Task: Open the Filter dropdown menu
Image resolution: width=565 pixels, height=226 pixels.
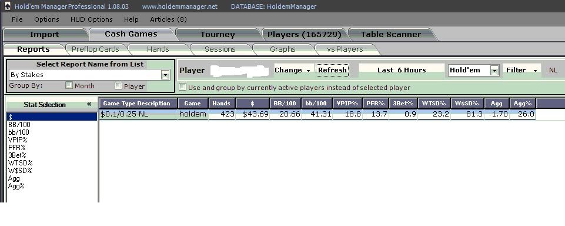Action: pyautogui.click(x=521, y=70)
